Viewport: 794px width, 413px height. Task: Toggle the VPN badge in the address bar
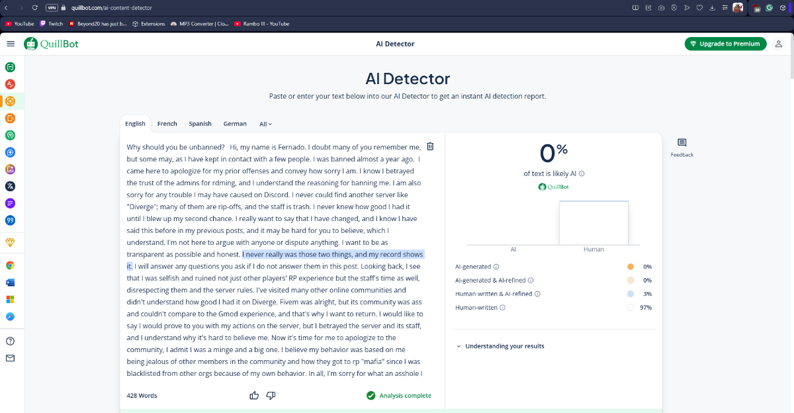52,8
